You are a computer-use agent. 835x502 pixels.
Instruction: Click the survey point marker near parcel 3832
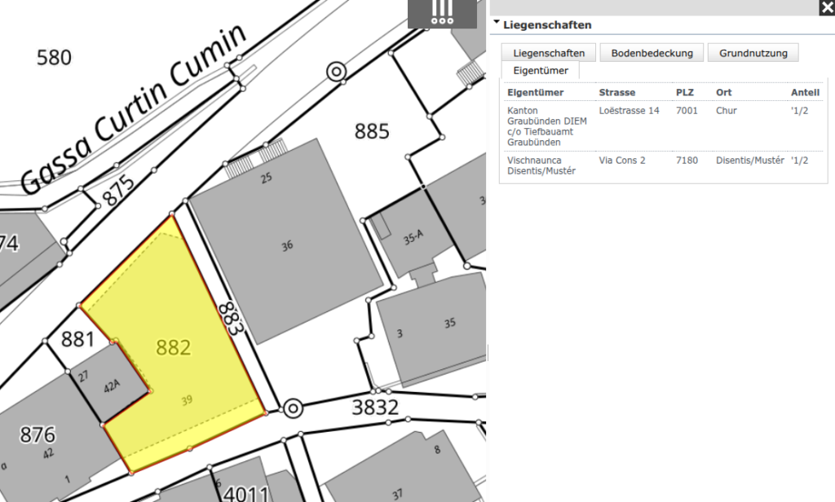[x=292, y=407]
